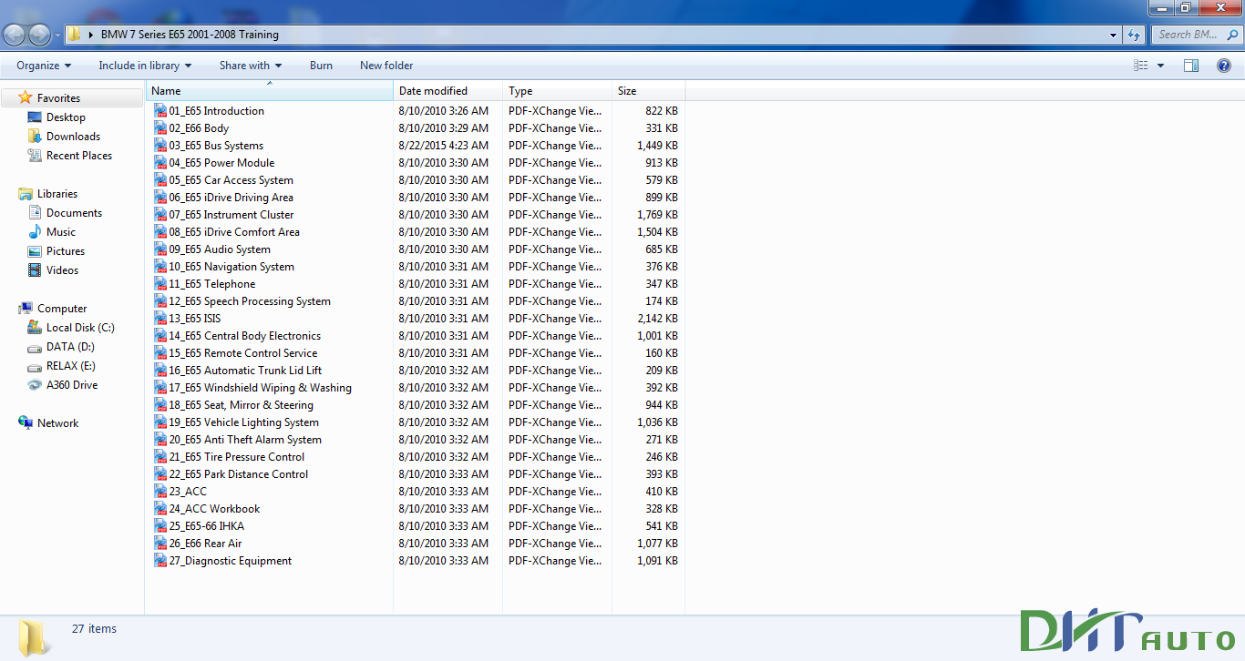Sort by Size column header
Image resolution: width=1245 pixels, height=661 pixels.
pyautogui.click(x=649, y=91)
